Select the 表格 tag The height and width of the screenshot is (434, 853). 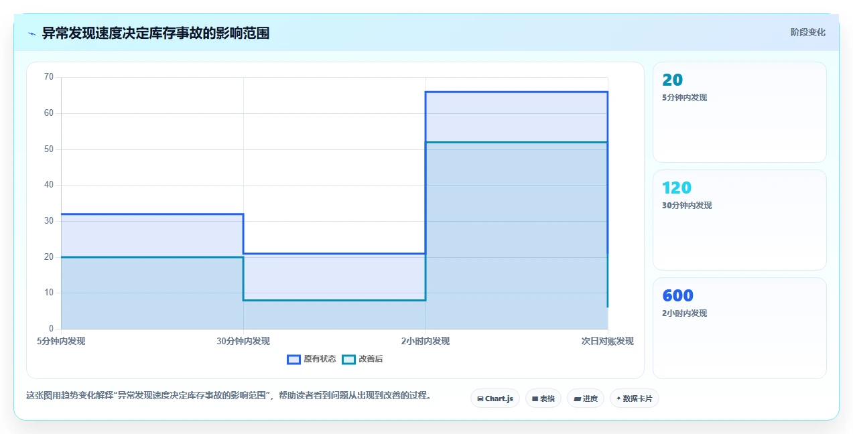click(543, 399)
